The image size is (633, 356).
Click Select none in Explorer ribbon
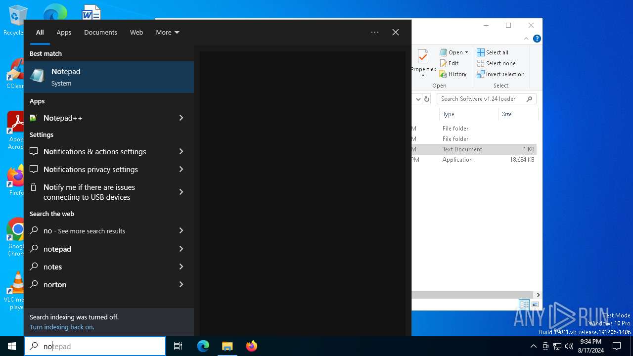(x=496, y=63)
